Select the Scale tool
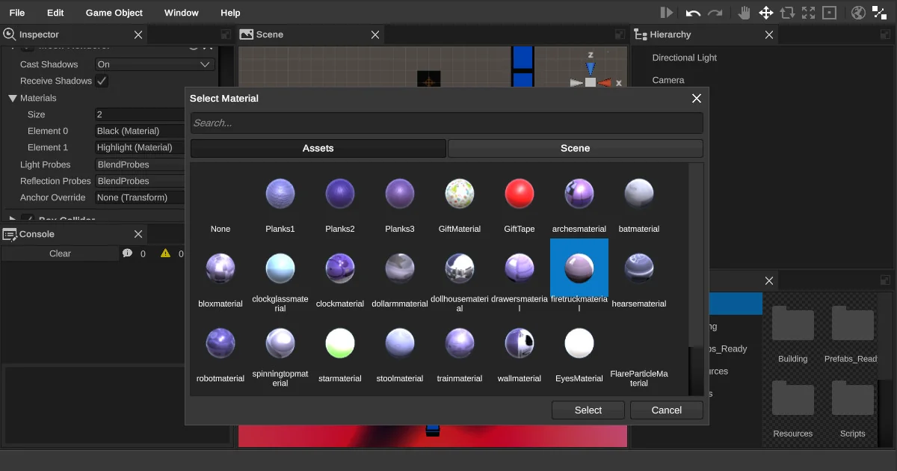This screenshot has height=471, width=897. tap(807, 12)
